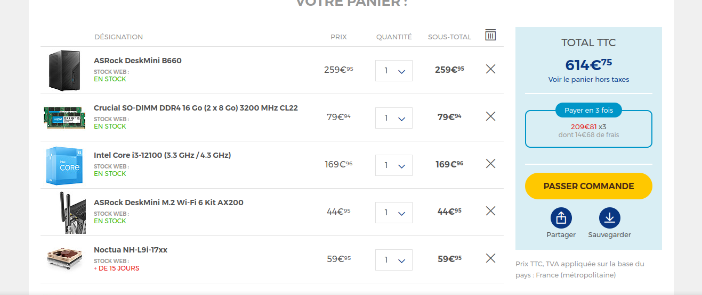This screenshot has width=702, height=295.
Task: Remove ASRock Wi-Fi 6 Kit item
Action: coord(491,211)
